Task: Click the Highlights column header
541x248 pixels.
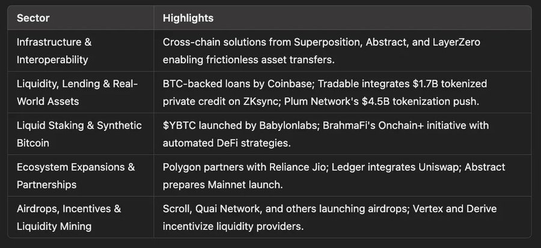Action: [188, 18]
